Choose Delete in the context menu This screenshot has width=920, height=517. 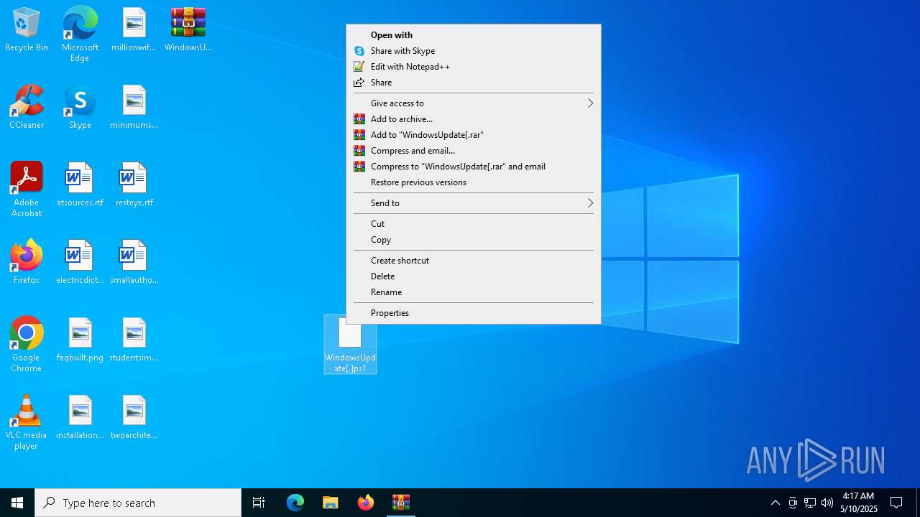point(474,276)
